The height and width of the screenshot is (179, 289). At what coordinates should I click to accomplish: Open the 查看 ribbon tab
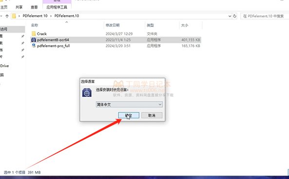pos(34,7)
